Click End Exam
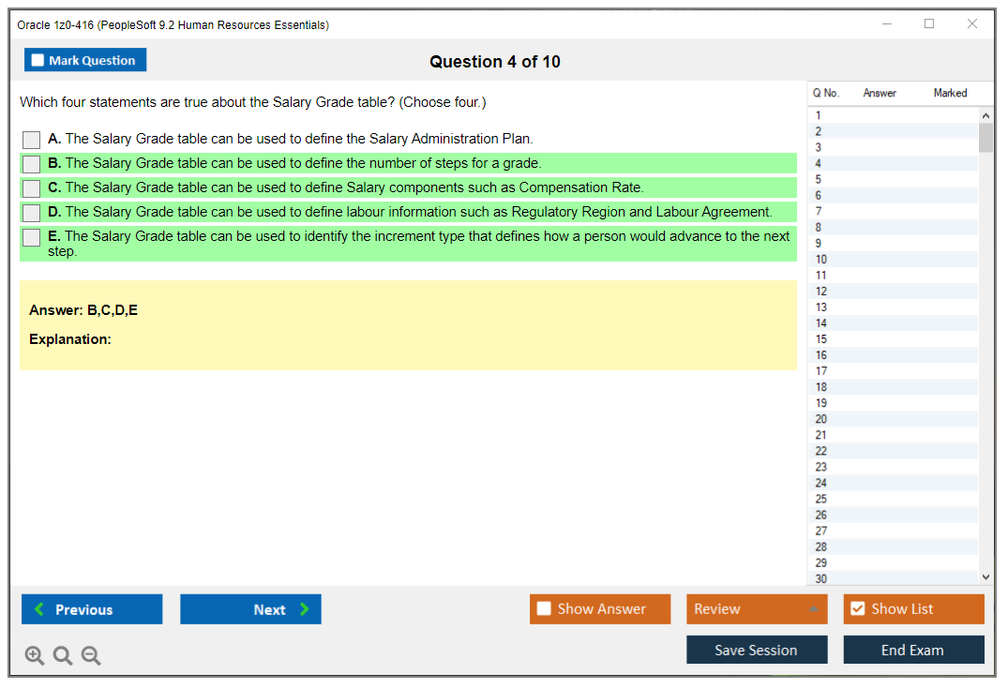The height and width of the screenshot is (689, 1008). click(x=913, y=649)
